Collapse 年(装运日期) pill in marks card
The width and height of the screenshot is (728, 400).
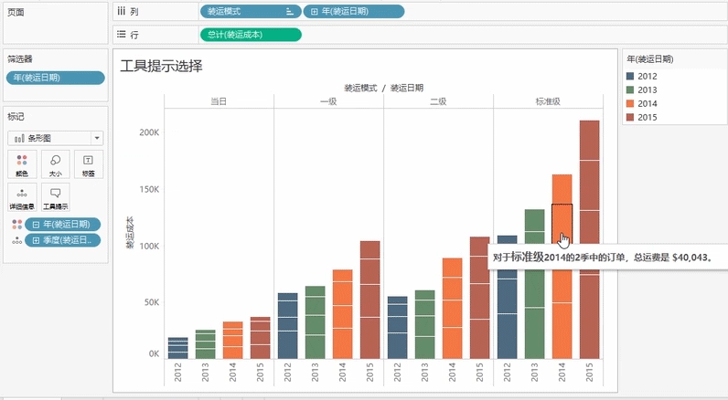point(36,225)
